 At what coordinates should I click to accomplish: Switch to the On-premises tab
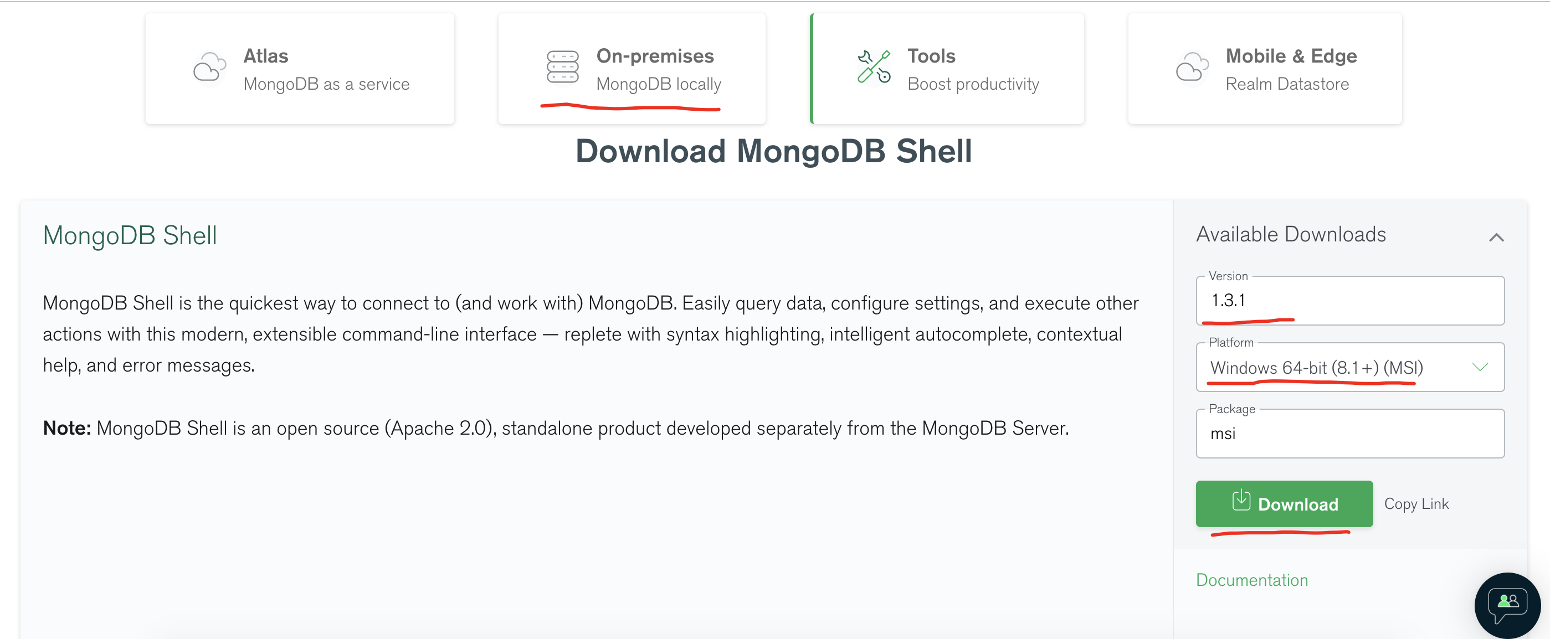pos(632,68)
